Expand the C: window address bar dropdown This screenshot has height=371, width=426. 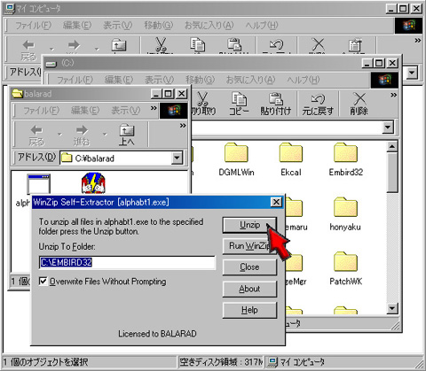click(x=388, y=128)
